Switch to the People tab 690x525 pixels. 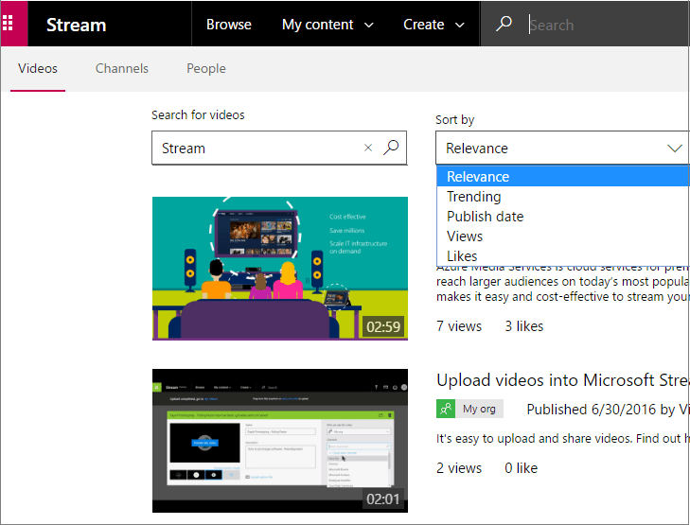(x=206, y=69)
